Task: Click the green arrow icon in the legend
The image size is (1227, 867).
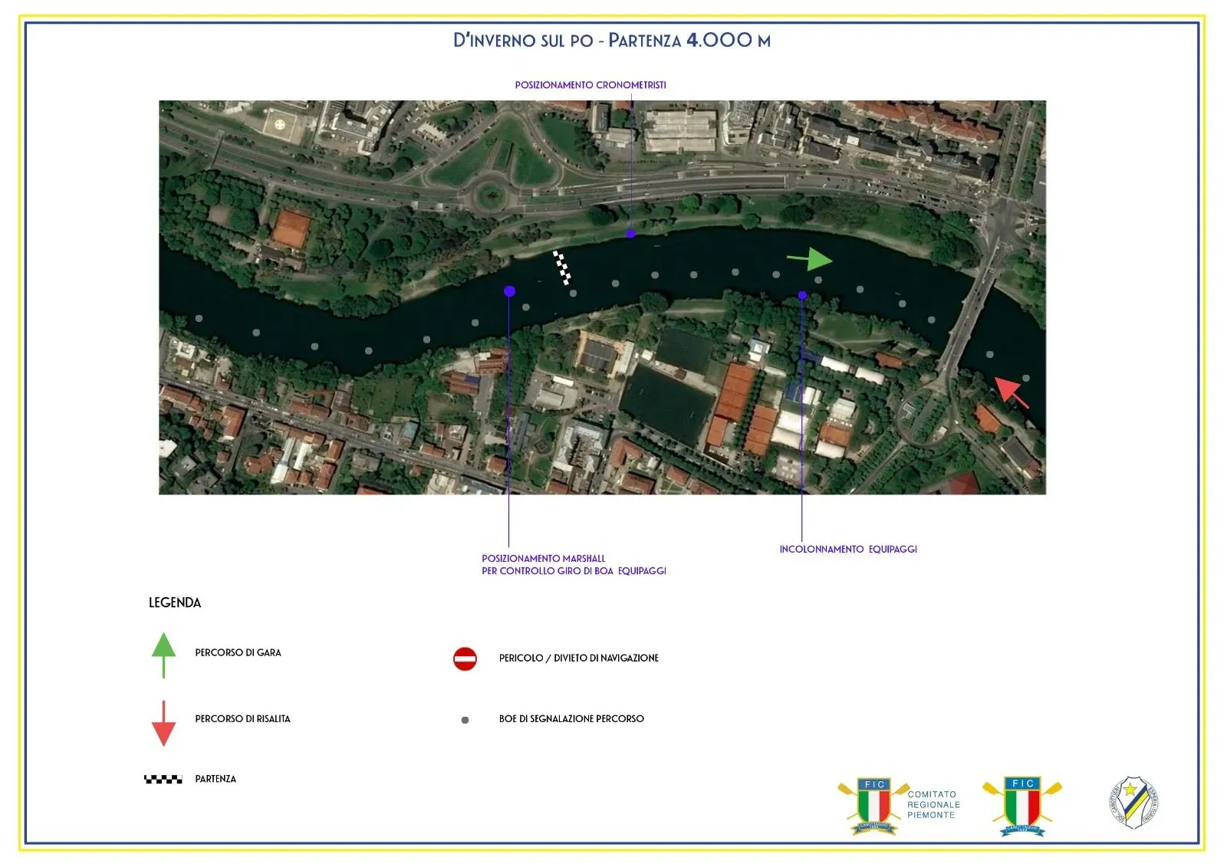Action: point(163,654)
